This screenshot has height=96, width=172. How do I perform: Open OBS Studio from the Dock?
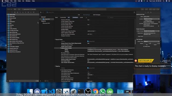pos(88,91)
